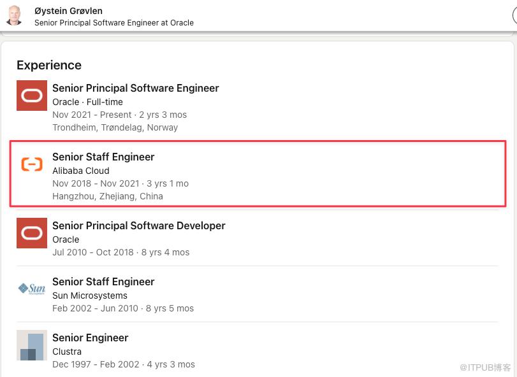Viewport: 517px width, 377px height.
Task: Click the Experience section heading
Action: click(49, 65)
